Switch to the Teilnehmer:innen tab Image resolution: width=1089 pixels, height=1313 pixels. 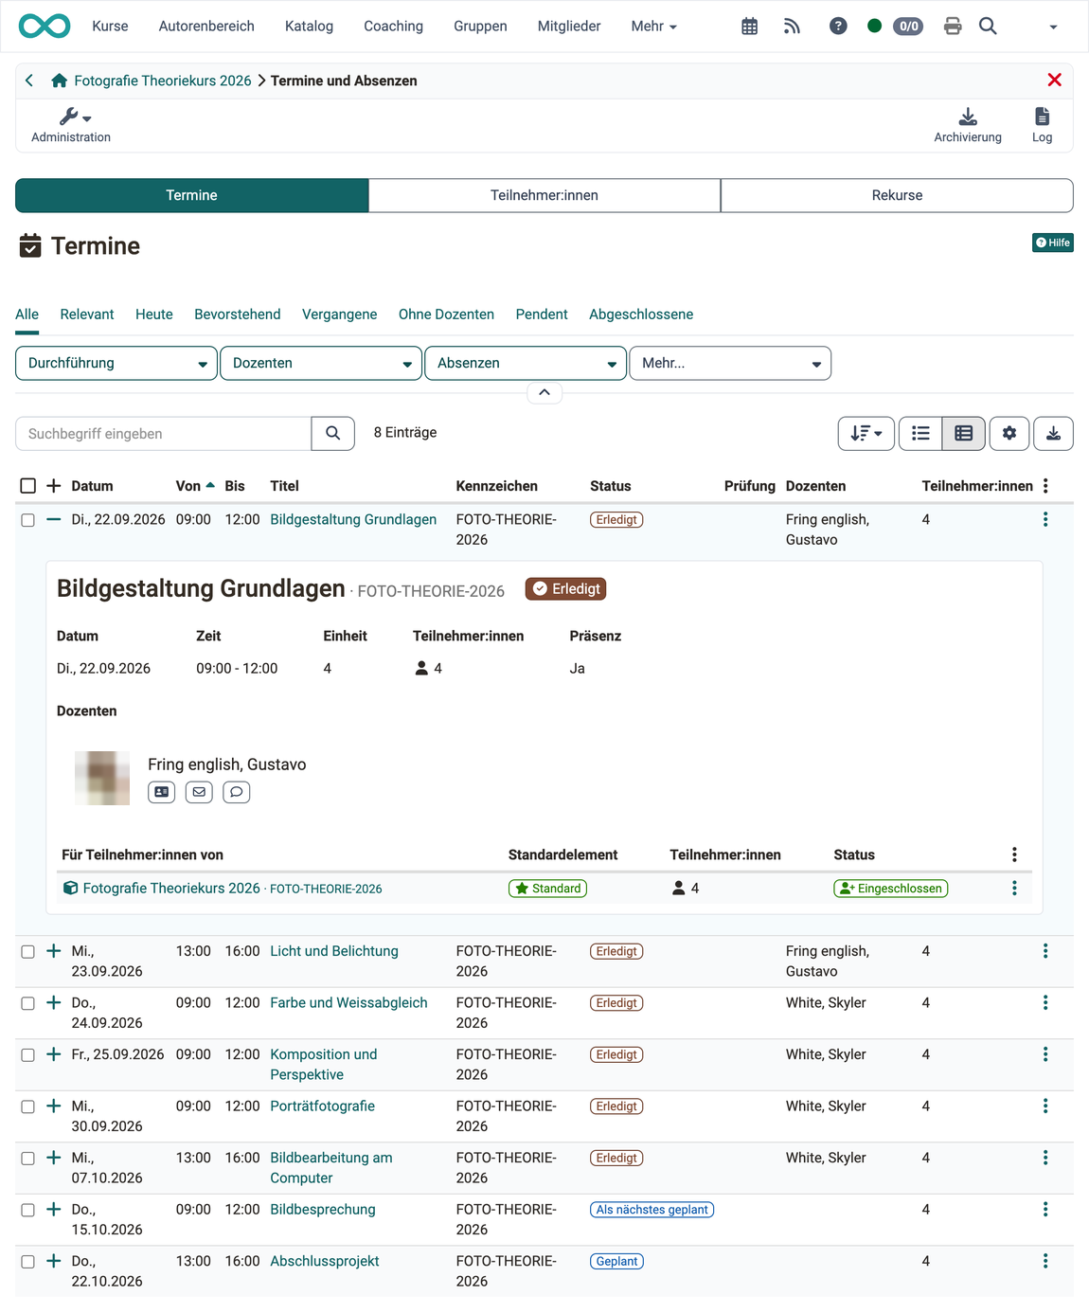point(544,195)
